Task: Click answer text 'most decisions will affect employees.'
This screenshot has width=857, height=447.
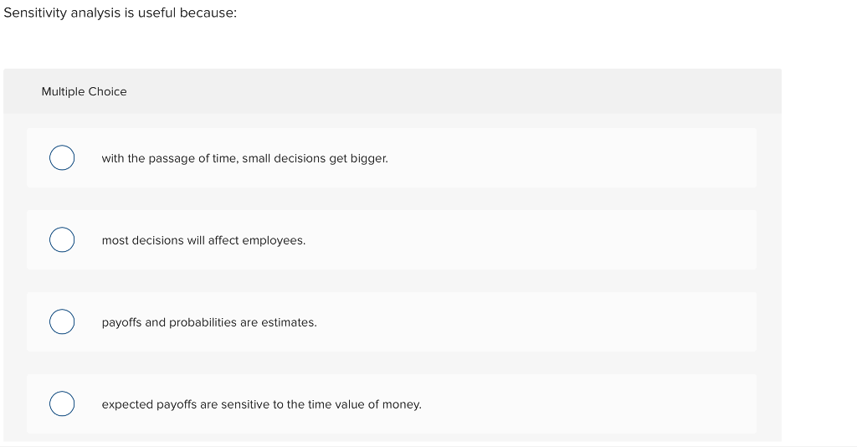Action: click(203, 240)
